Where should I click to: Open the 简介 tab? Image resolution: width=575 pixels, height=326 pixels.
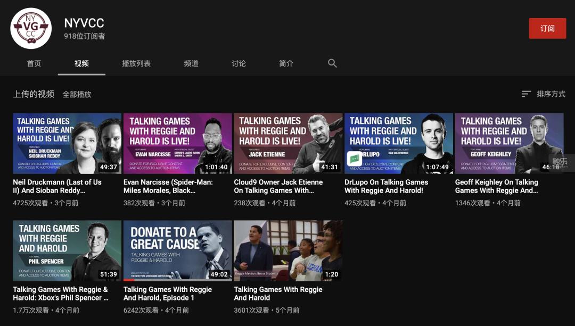286,63
